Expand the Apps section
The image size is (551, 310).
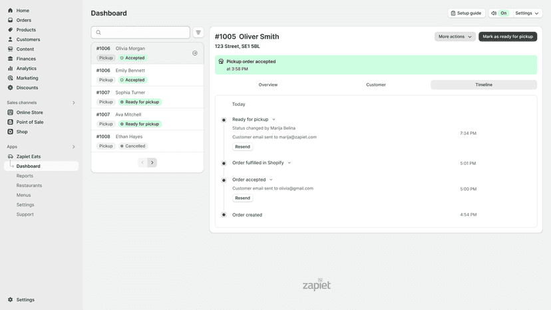[x=73, y=146]
